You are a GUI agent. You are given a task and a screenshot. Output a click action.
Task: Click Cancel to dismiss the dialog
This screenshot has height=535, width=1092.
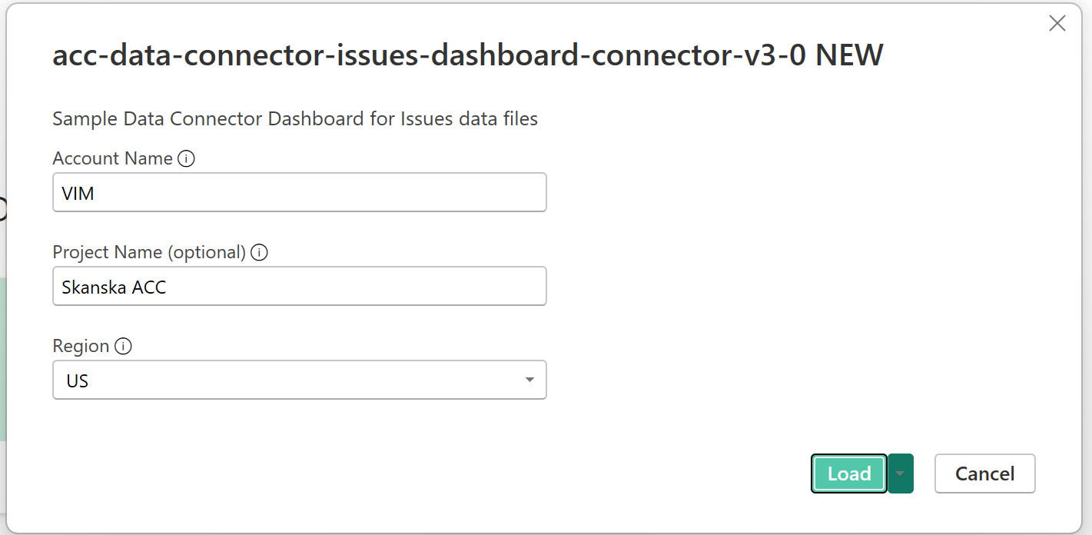click(x=984, y=474)
